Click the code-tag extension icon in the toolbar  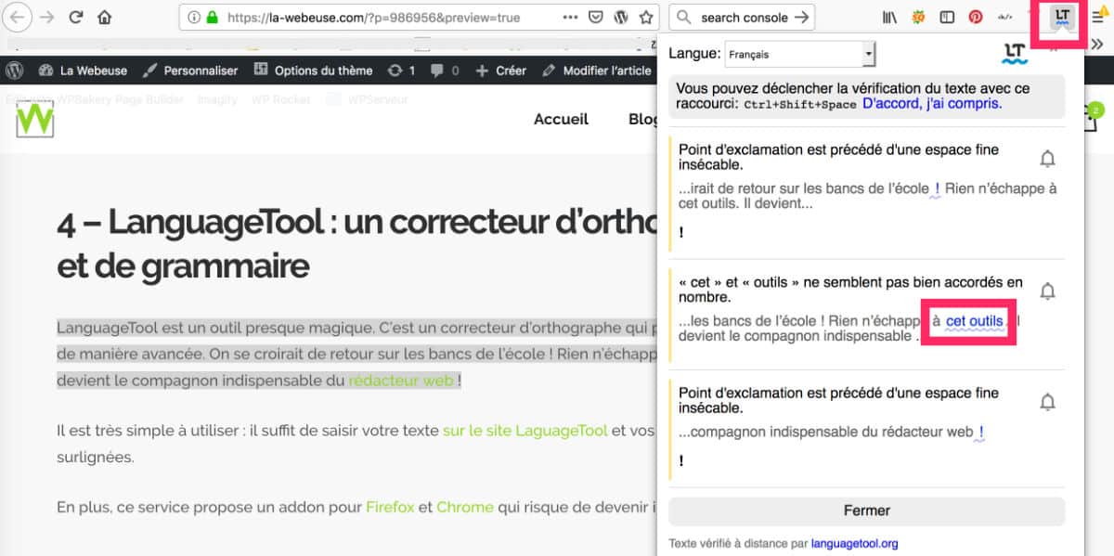tap(1004, 17)
